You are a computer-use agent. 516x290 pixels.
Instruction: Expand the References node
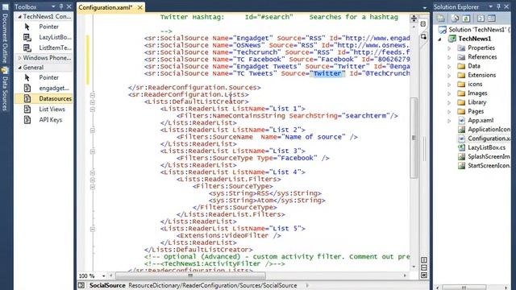449,57
